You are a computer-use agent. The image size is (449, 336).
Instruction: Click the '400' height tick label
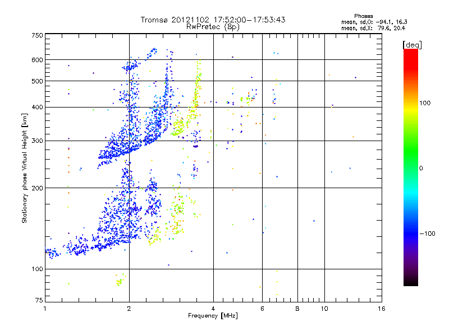tap(37, 108)
